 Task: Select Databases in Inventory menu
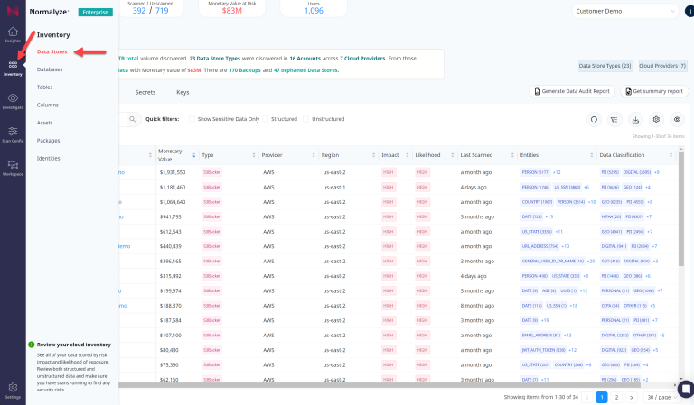[x=50, y=69]
